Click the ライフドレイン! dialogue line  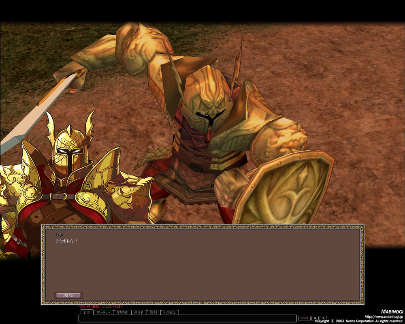coord(66,241)
